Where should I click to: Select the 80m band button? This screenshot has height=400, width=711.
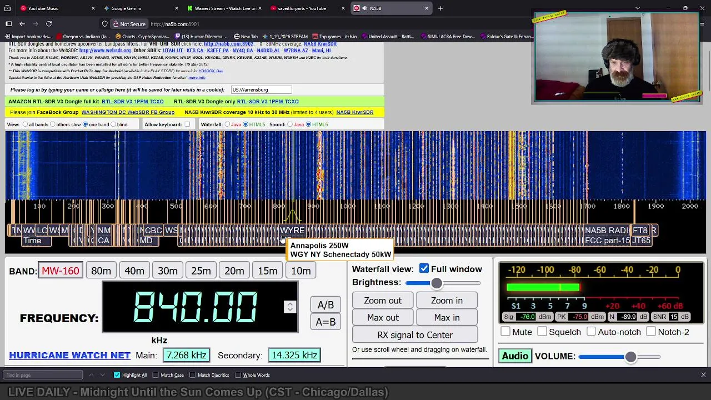coord(101,271)
